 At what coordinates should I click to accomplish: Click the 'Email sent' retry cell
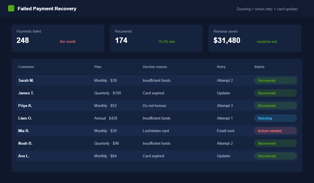click(x=226, y=131)
